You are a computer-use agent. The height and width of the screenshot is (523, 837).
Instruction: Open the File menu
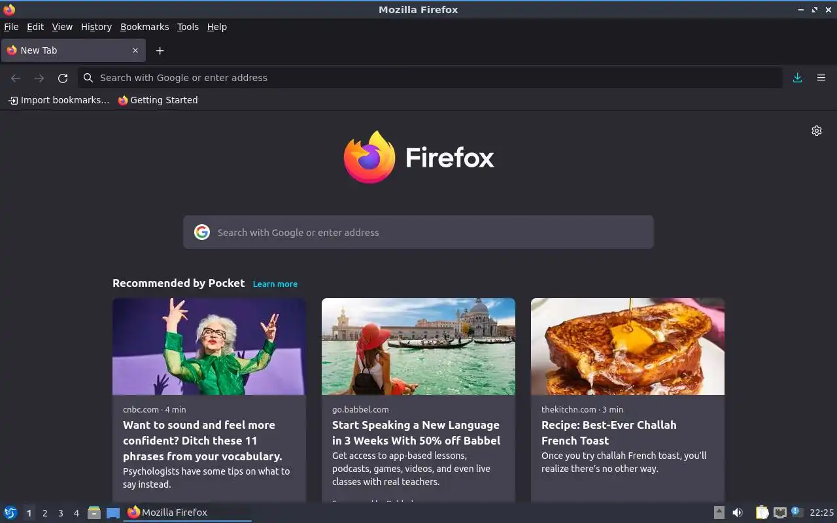point(11,27)
